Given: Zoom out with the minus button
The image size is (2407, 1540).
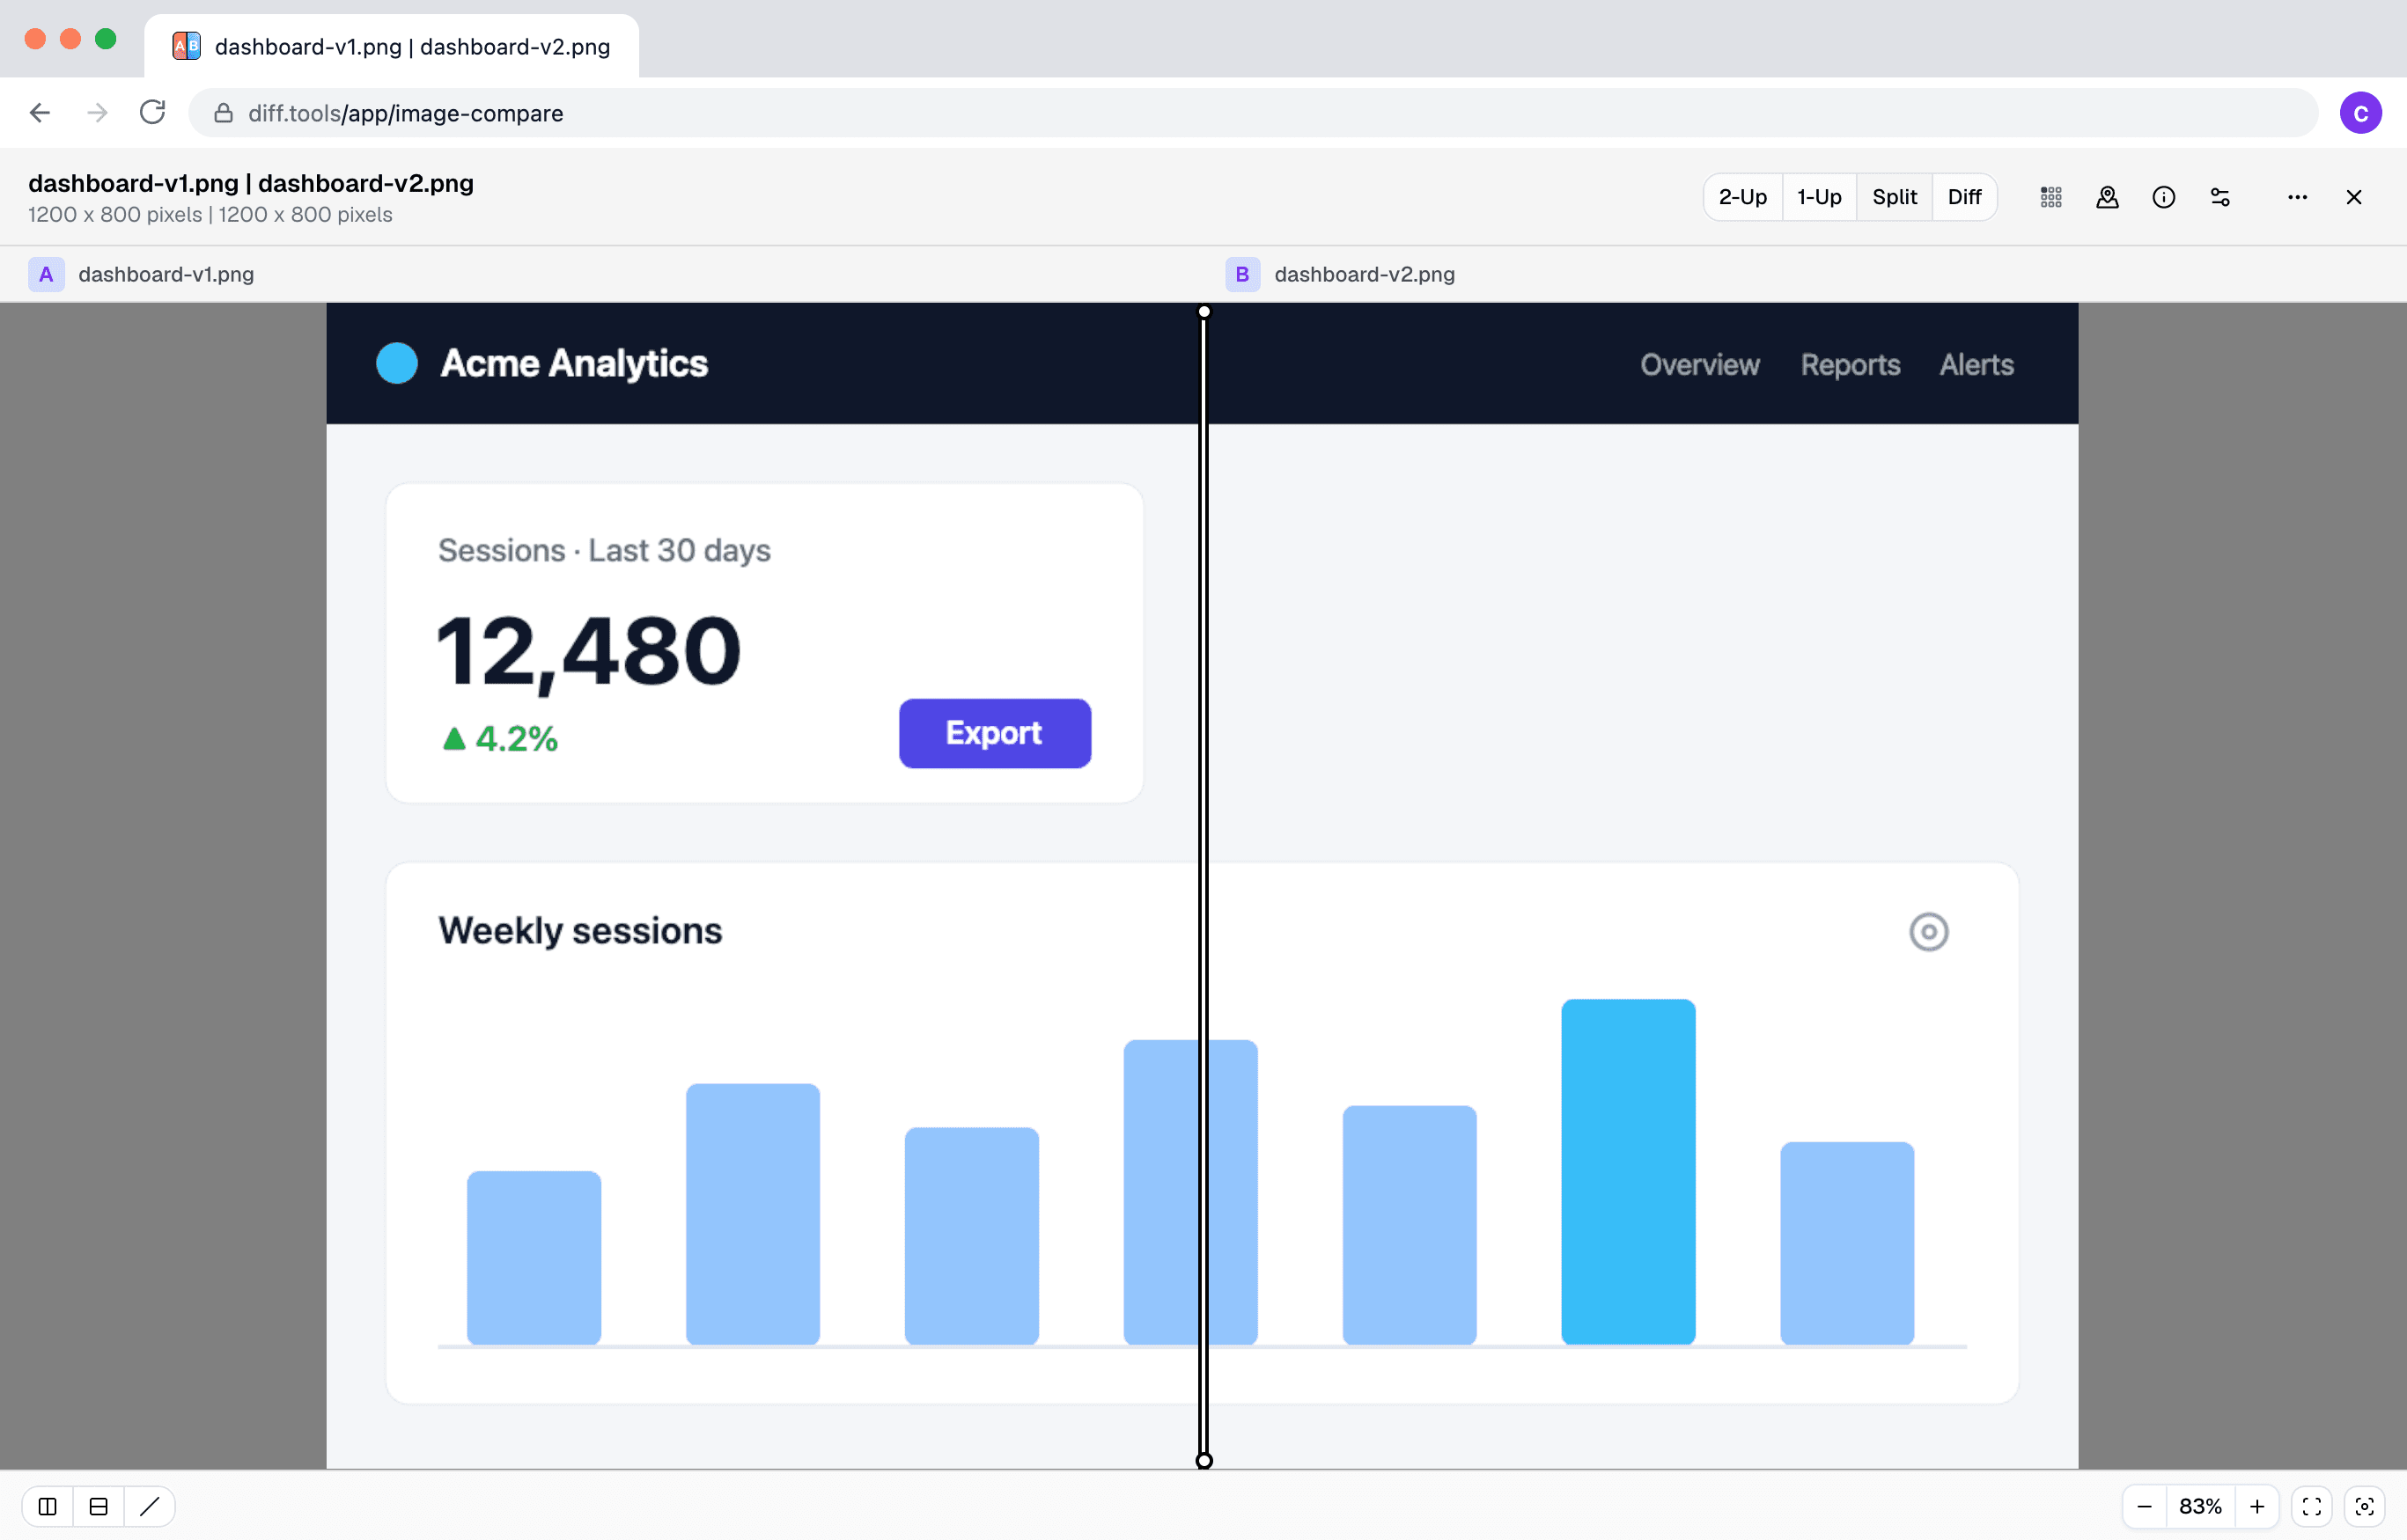Looking at the screenshot, I should pyautogui.click(x=2144, y=1506).
